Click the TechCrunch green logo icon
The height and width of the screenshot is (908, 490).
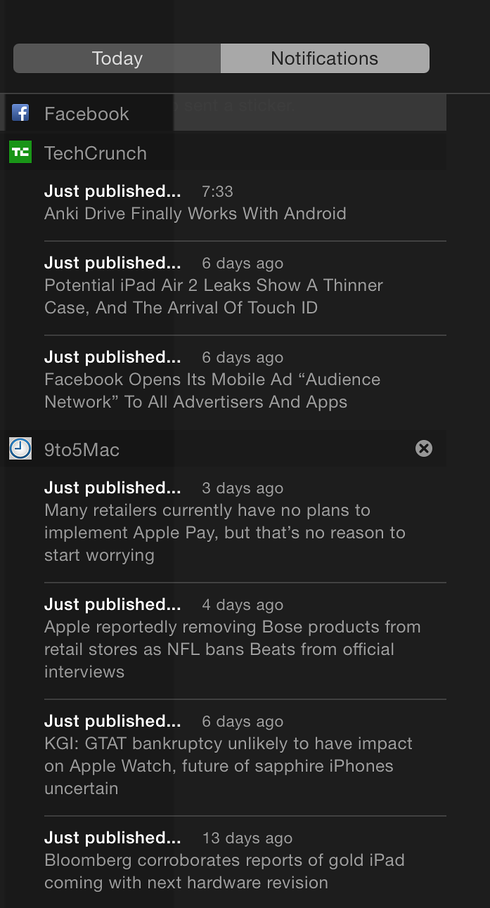coord(20,152)
